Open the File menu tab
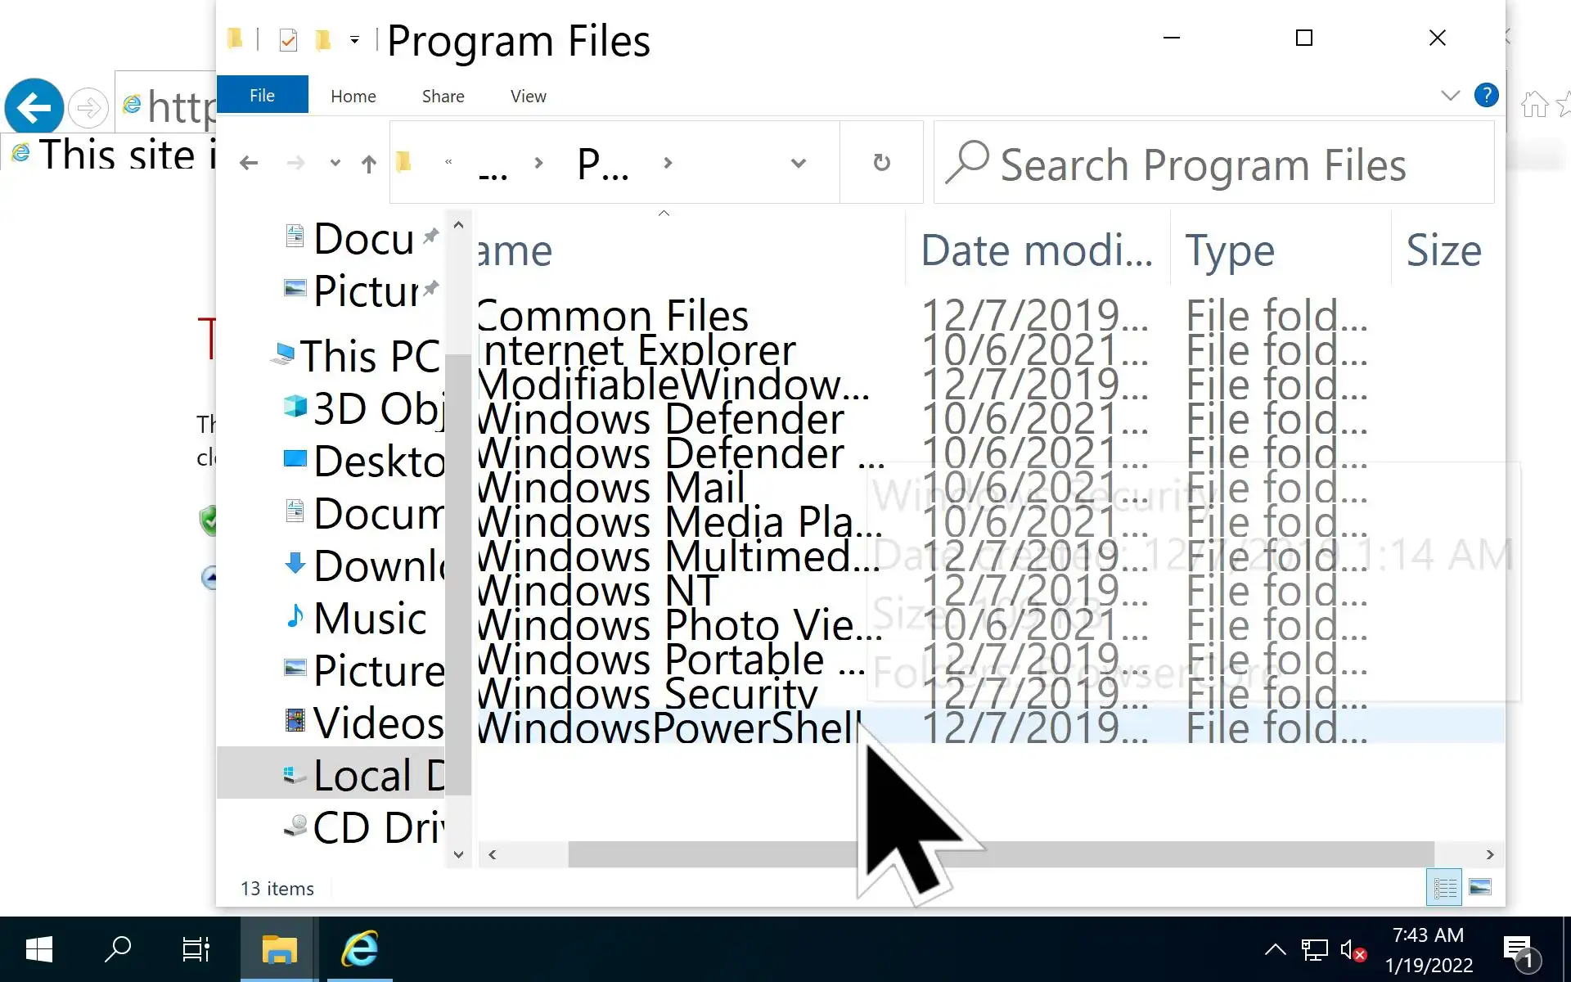The image size is (1571, 982). [x=262, y=95]
